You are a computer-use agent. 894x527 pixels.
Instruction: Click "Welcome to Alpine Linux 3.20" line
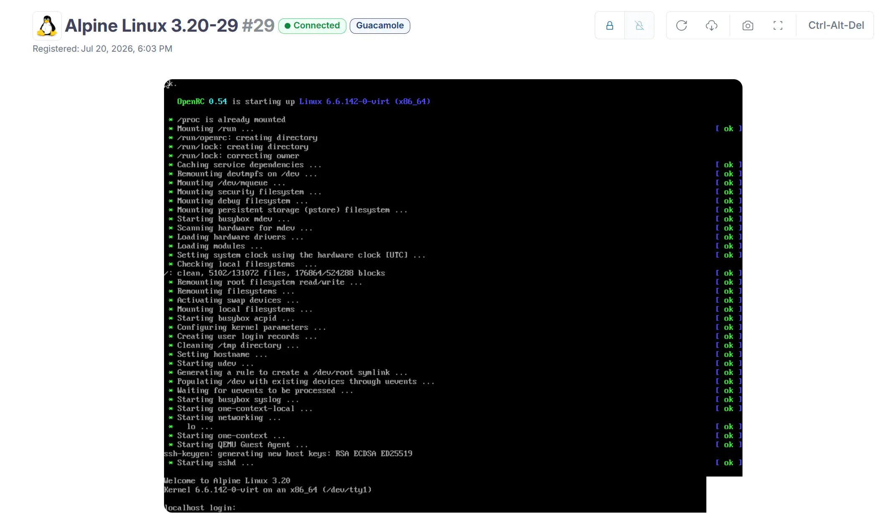(x=227, y=481)
